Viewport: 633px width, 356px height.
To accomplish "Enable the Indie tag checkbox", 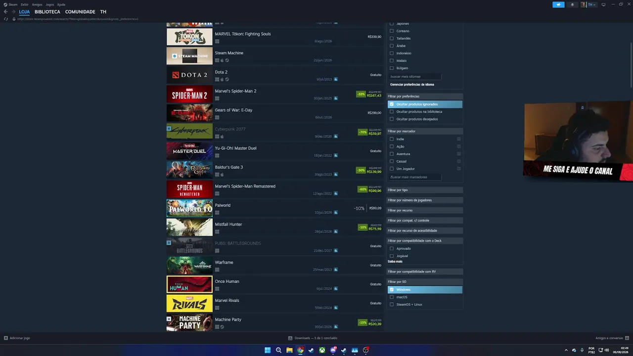I will click(392, 139).
